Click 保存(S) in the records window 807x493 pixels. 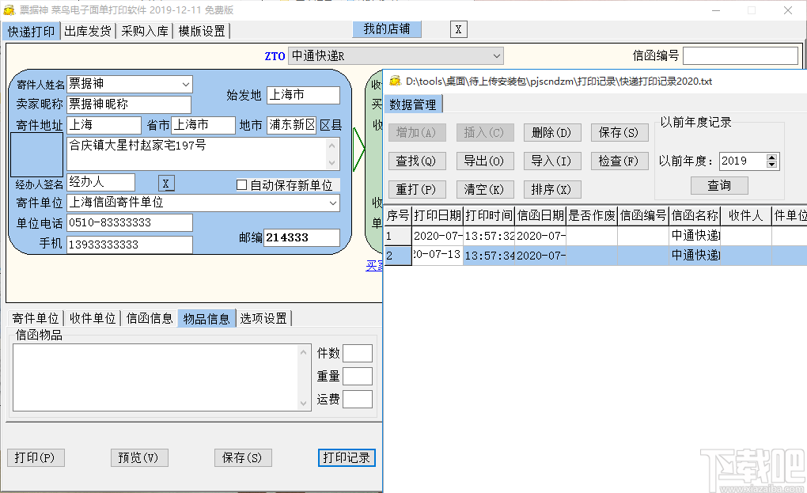[x=619, y=132]
